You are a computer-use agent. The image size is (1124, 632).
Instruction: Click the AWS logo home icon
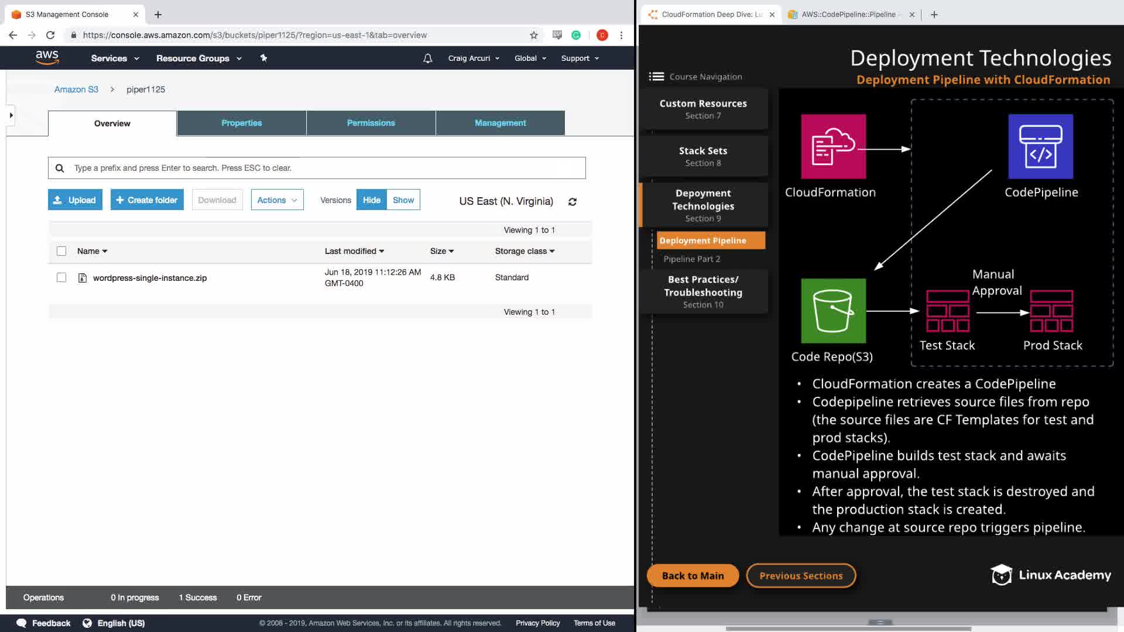[47, 57]
